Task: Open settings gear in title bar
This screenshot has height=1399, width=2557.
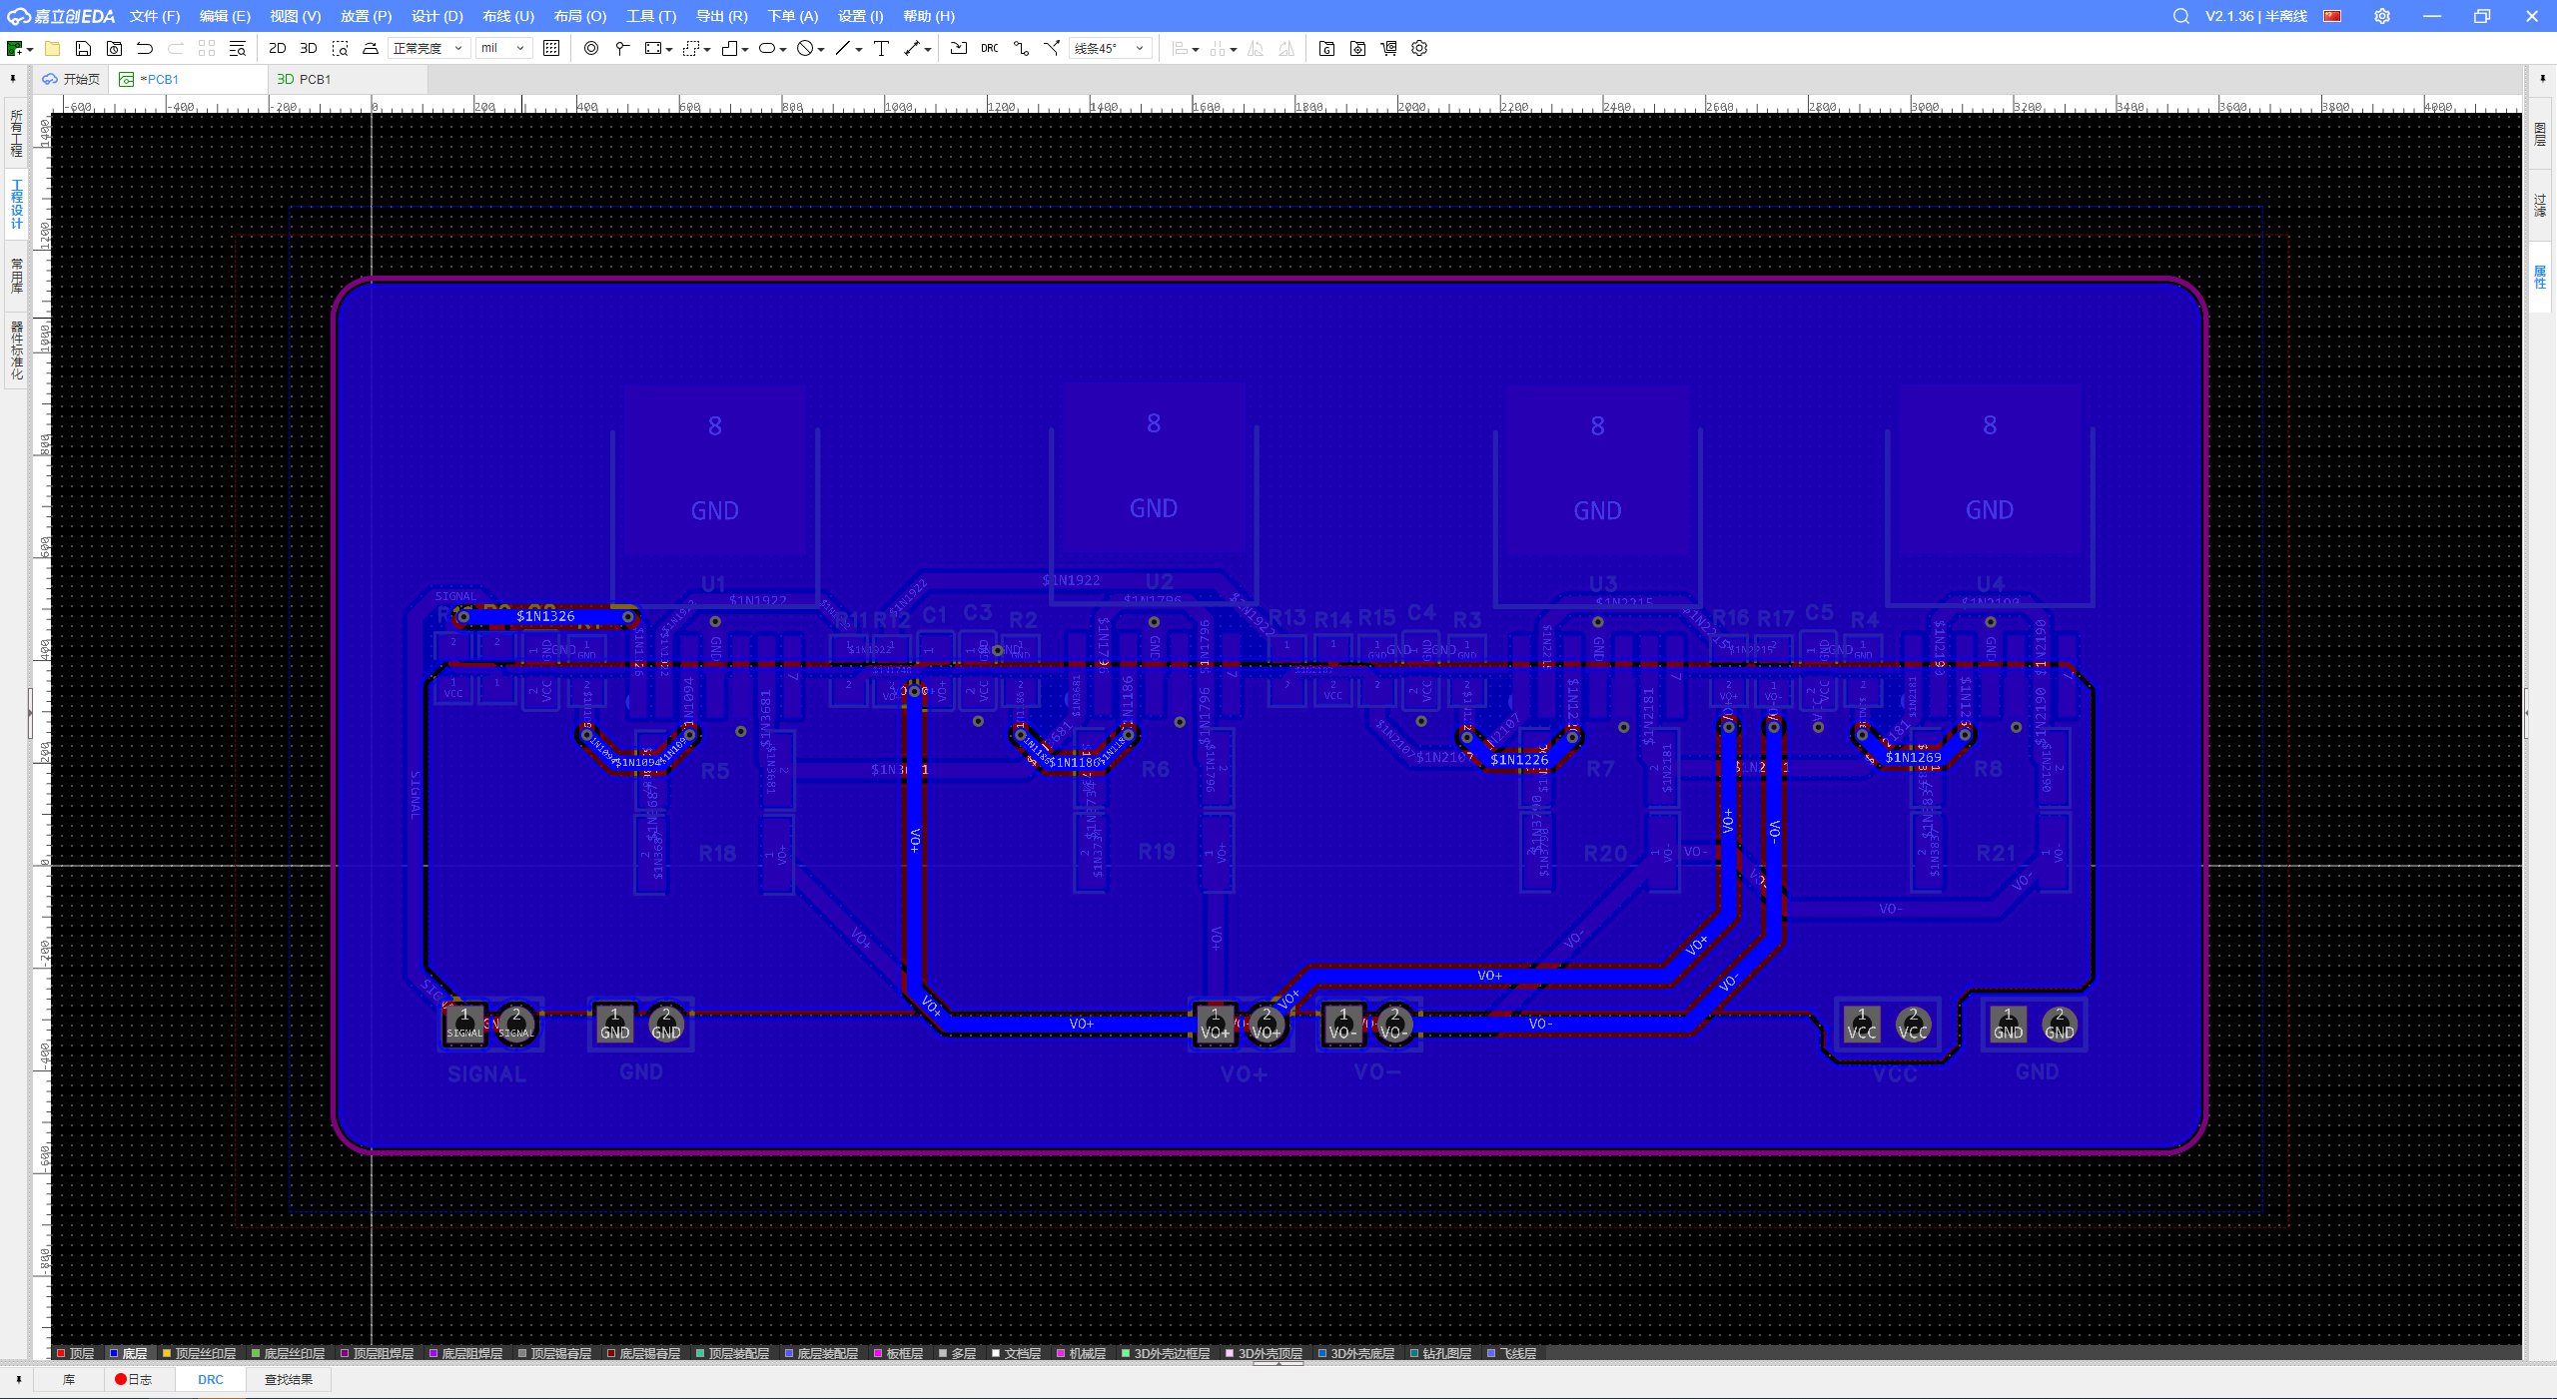Action: pos(2382,16)
